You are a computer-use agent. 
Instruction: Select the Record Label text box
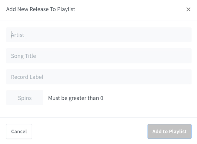click(99, 77)
